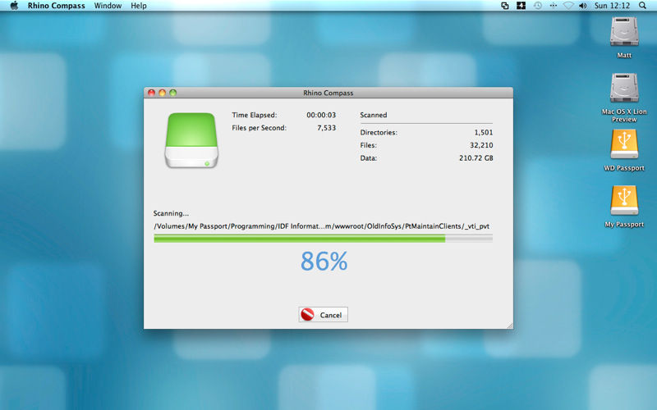
Task: Click the window resize grip corner
Action: (x=509, y=325)
